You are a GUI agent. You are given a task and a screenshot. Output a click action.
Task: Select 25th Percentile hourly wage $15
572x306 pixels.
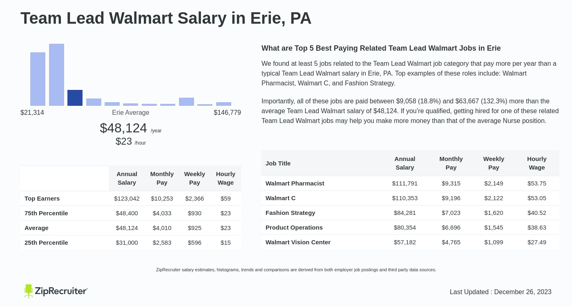point(226,242)
